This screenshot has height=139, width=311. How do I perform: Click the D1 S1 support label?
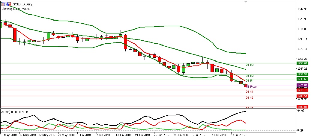pos(250,92)
